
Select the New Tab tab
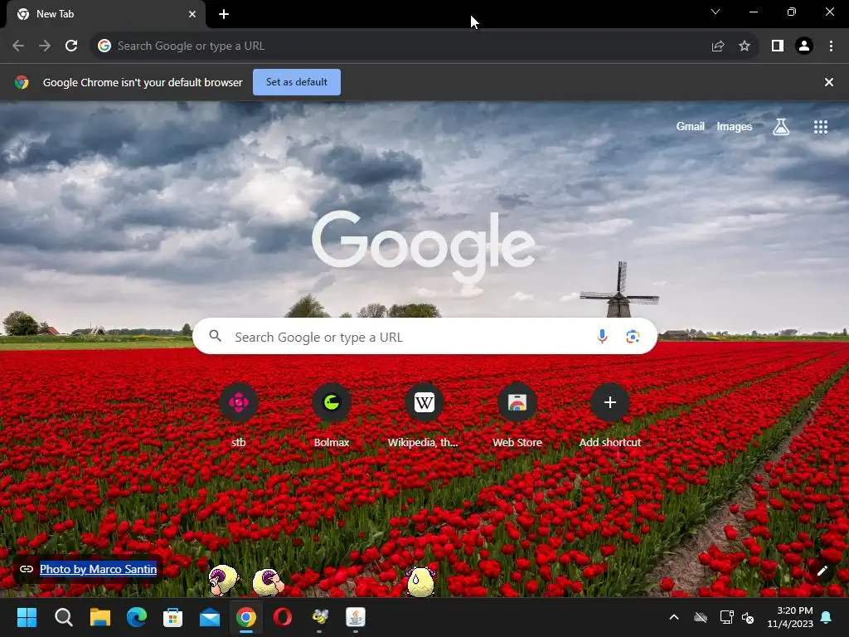pos(105,14)
